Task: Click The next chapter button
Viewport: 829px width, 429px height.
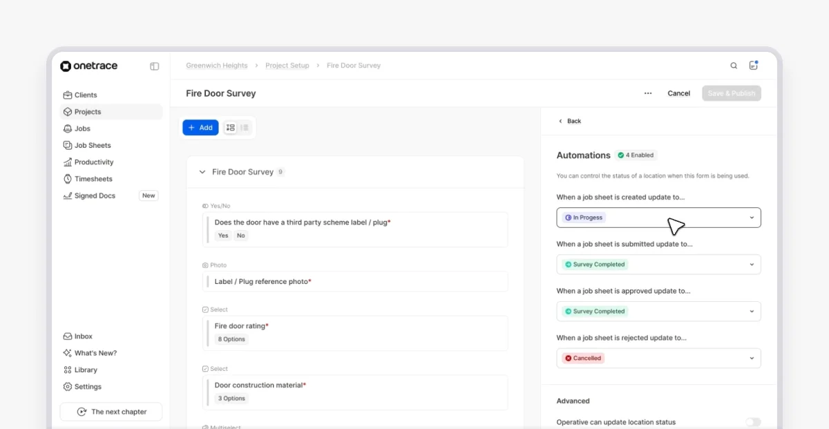Action: click(111, 412)
